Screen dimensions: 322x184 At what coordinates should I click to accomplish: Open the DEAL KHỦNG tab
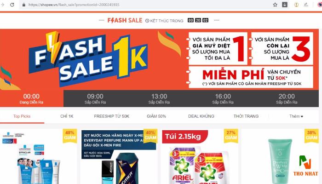coord(201,116)
